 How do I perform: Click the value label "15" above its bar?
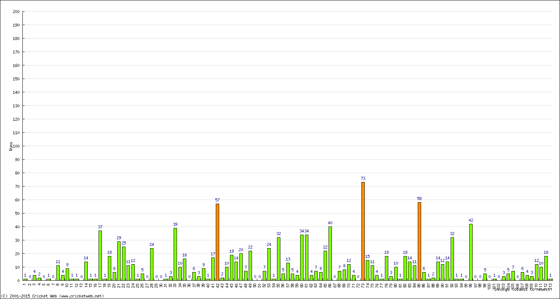pos(367,256)
